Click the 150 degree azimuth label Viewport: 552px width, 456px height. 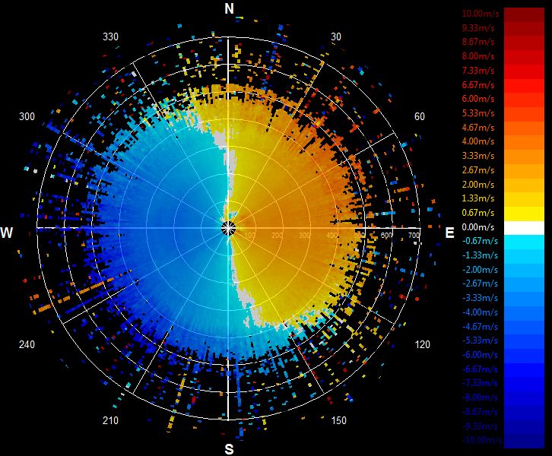pos(338,420)
